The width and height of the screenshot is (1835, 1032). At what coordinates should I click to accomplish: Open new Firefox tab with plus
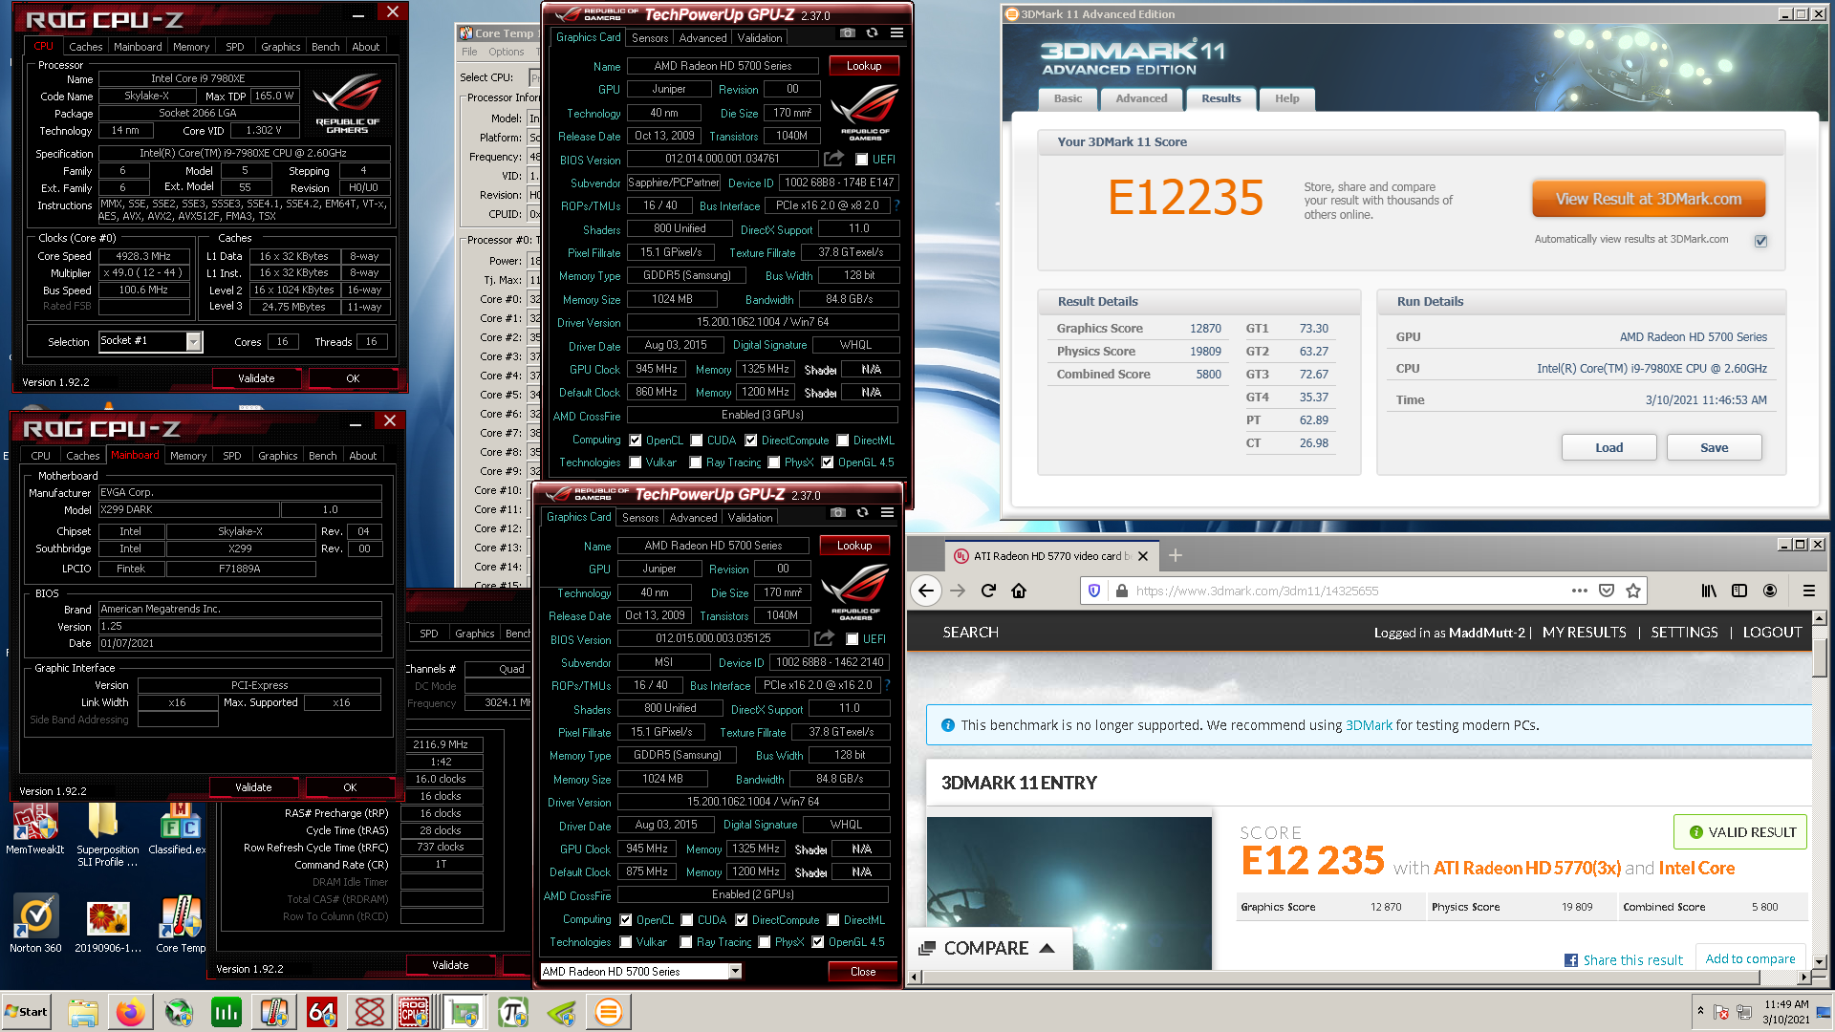click(1176, 555)
